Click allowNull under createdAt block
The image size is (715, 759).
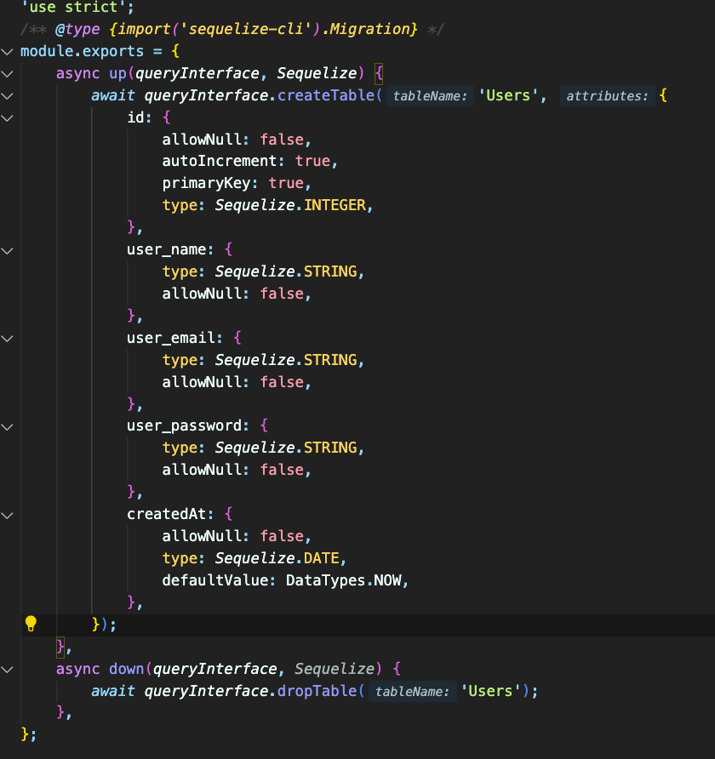tap(202, 536)
